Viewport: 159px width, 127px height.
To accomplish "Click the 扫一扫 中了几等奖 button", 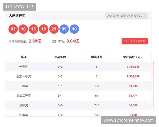I will coord(135,41).
